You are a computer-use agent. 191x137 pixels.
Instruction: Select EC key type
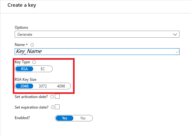(43, 69)
